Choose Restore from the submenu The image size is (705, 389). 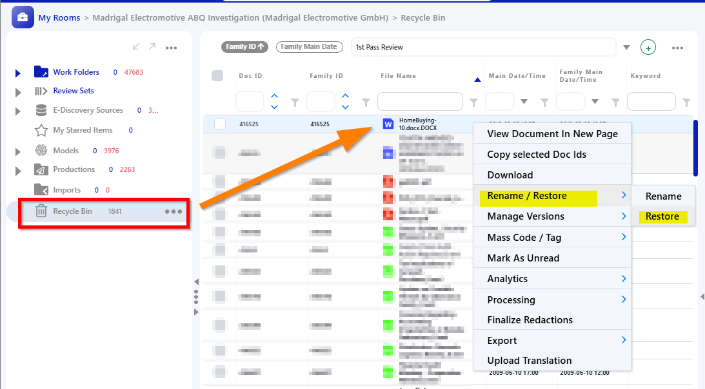point(662,216)
